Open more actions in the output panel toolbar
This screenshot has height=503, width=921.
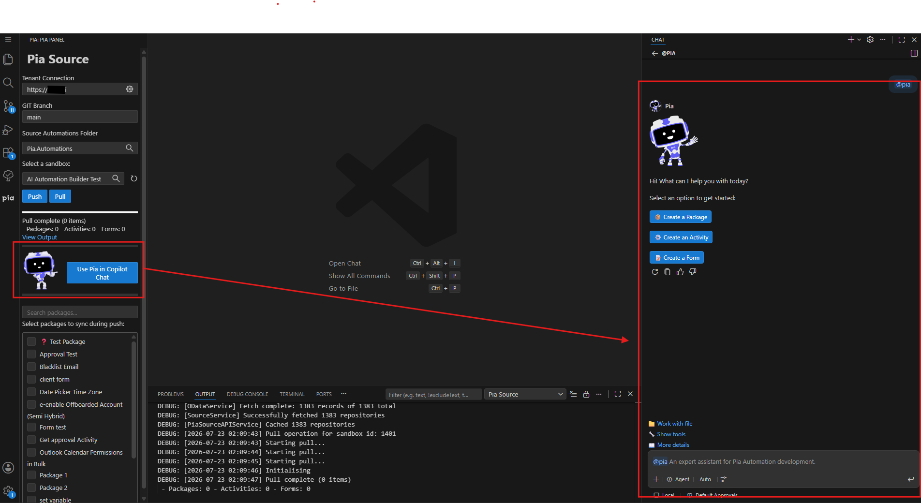click(599, 394)
